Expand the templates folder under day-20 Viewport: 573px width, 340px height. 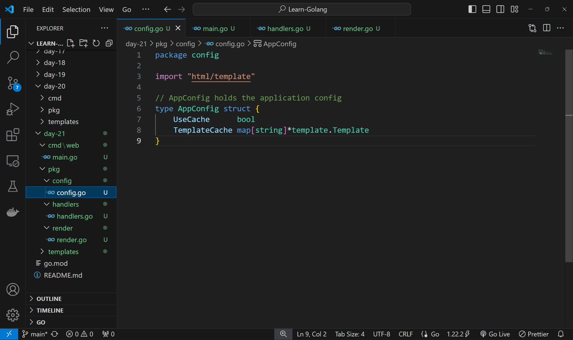[71, 122]
